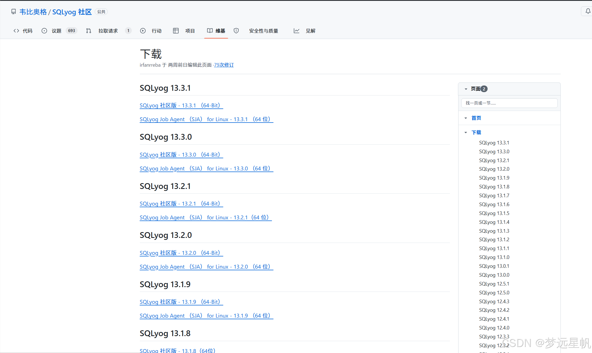The height and width of the screenshot is (353, 592).
Task: Open the 下载 wiki page sidebar link
Action: [x=476, y=133]
